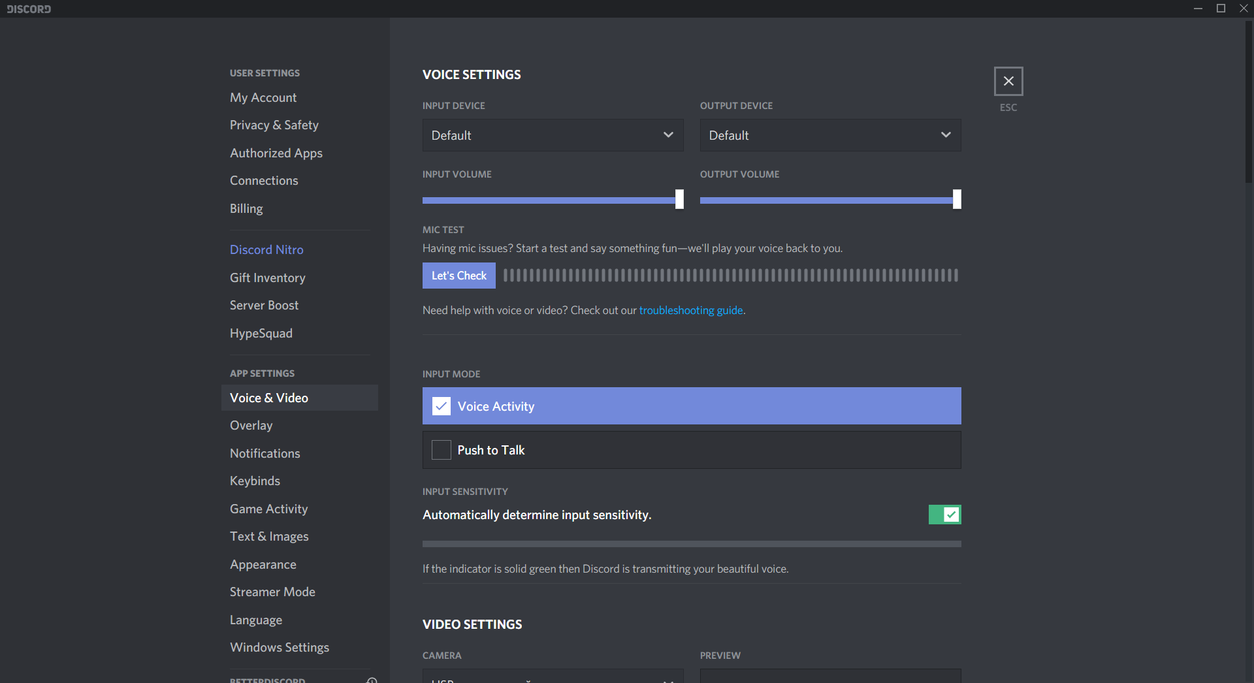
Task: Go to Privacy & Safety settings
Action: click(274, 125)
